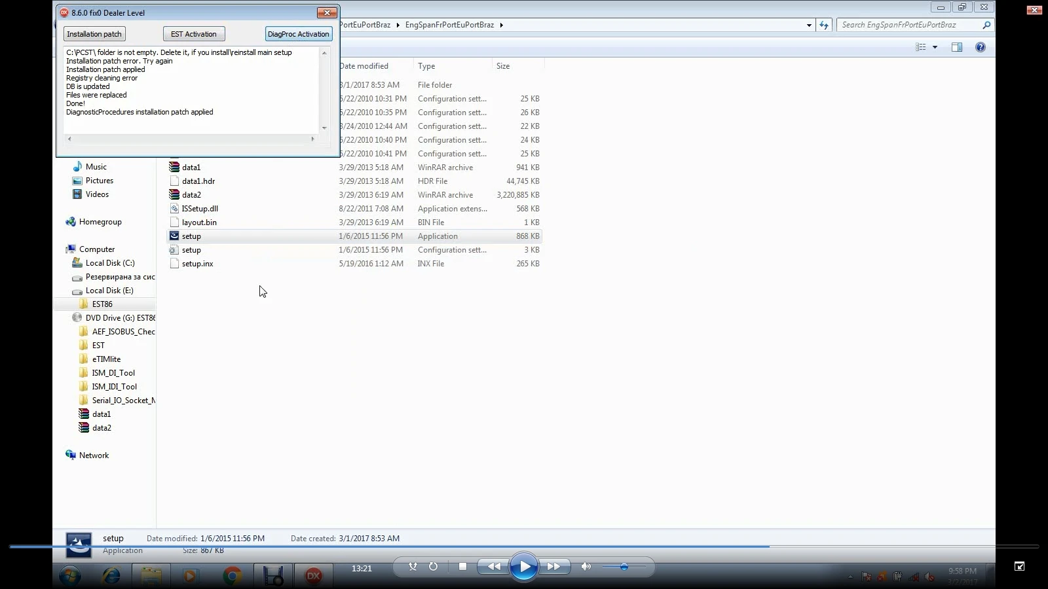Change the view with the view icon
Image resolution: width=1048 pixels, height=589 pixels.
(921, 47)
